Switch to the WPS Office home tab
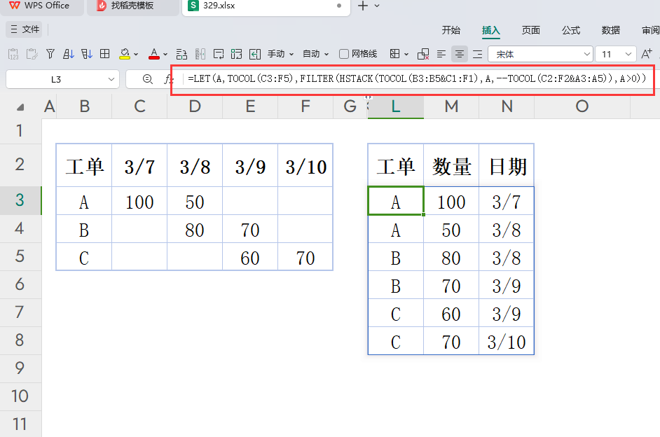 40,6
